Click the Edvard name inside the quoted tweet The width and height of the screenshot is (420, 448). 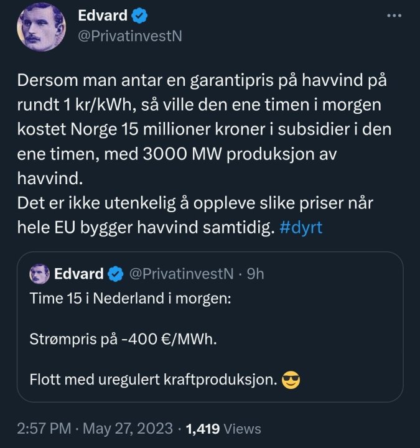pyautogui.click(x=79, y=273)
